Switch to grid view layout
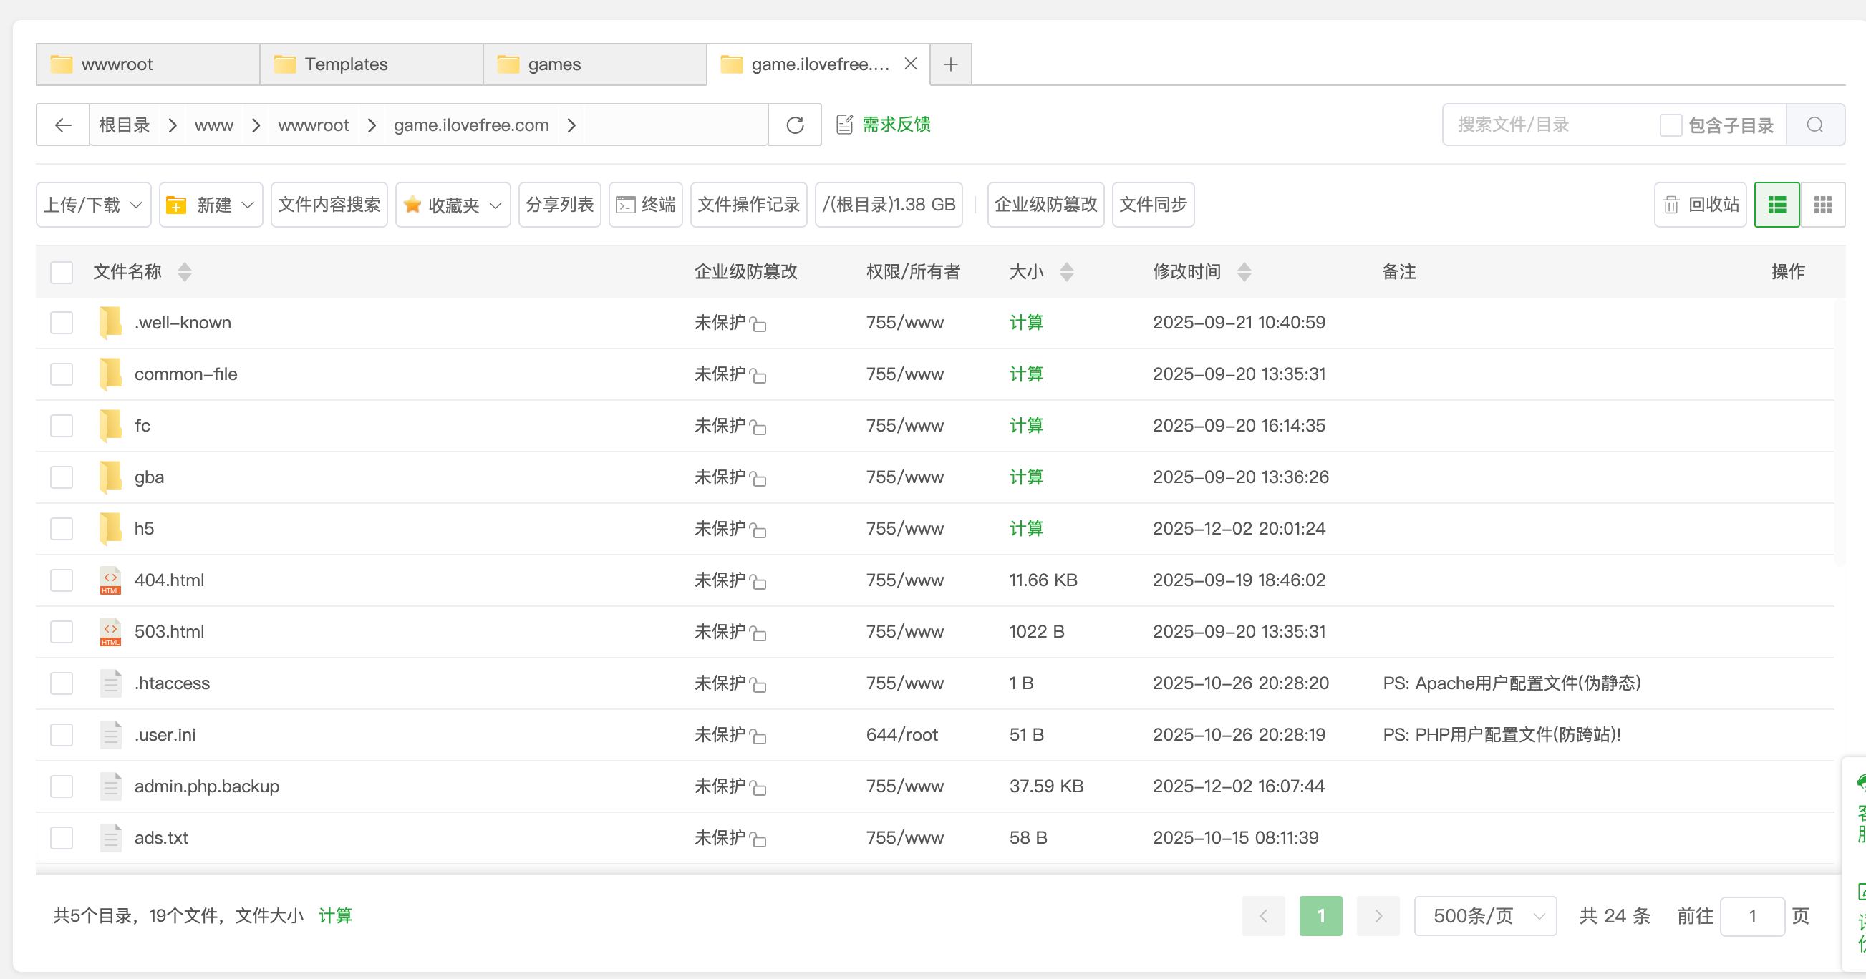Viewport: 1866px width, 979px height. pyautogui.click(x=1822, y=205)
